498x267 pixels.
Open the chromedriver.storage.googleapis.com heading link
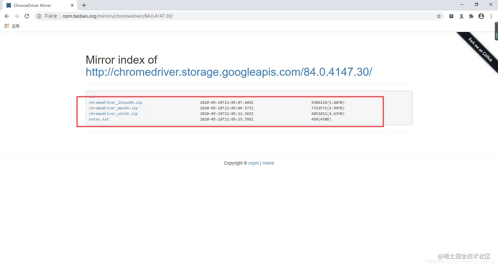pos(229,72)
